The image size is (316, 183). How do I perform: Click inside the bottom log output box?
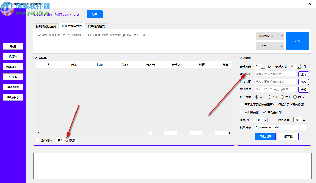(x=172, y=166)
